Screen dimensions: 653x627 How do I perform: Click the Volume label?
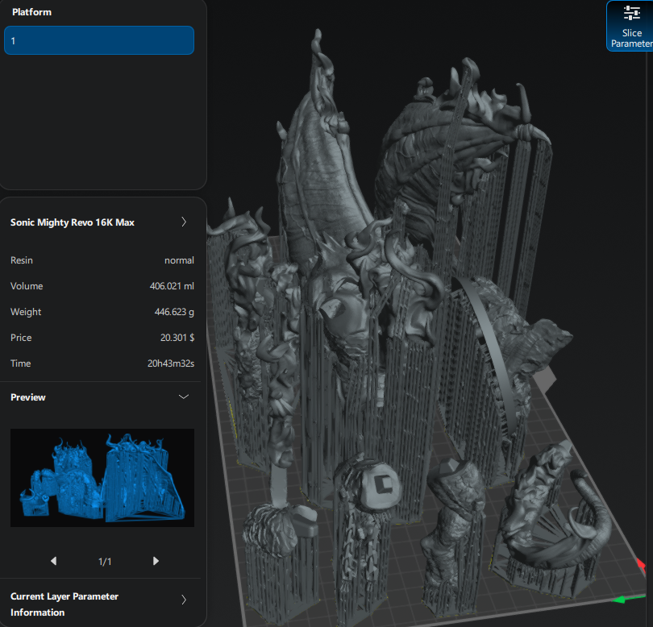(x=27, y=286)
